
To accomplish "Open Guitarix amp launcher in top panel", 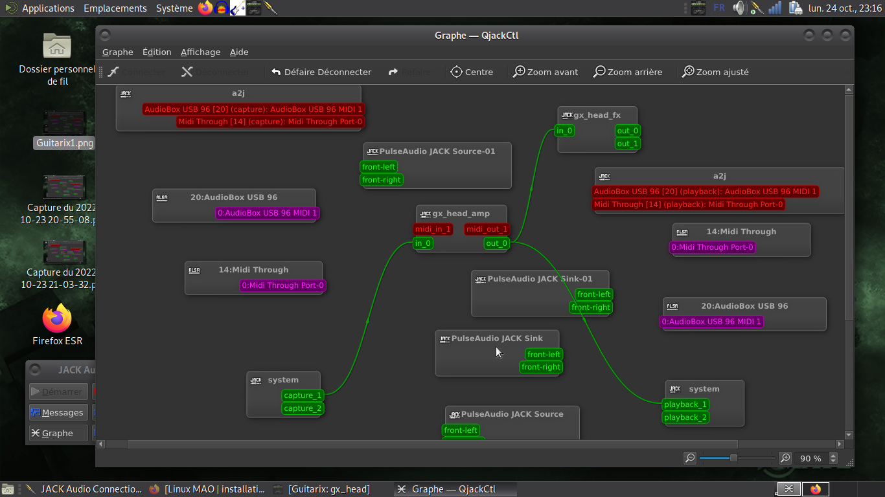I will pos(254,8).
